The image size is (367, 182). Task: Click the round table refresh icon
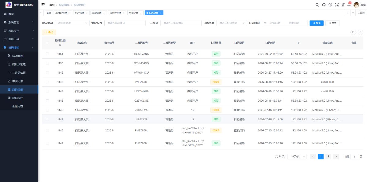click(x=360, y=32)
